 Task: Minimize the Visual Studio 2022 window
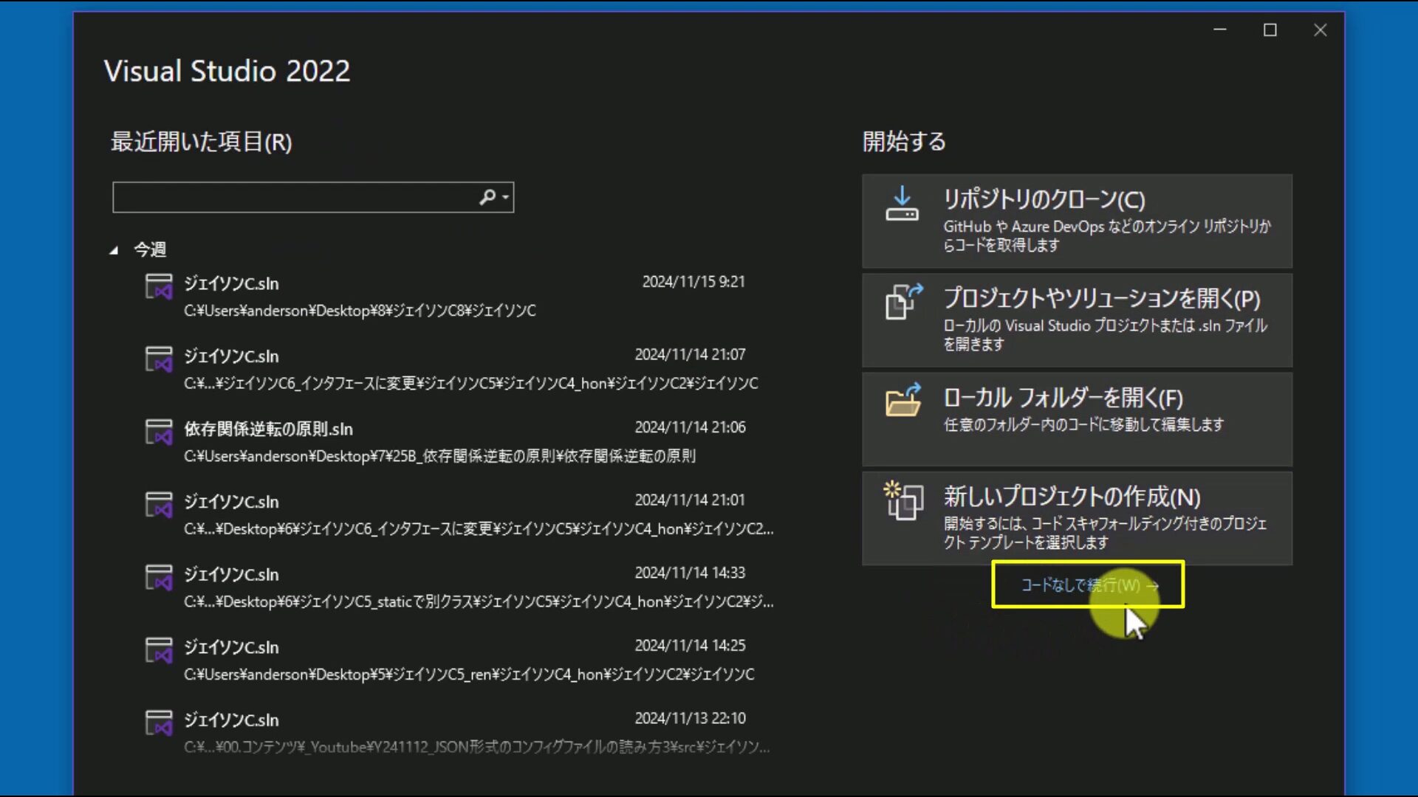click(1220, 30)
